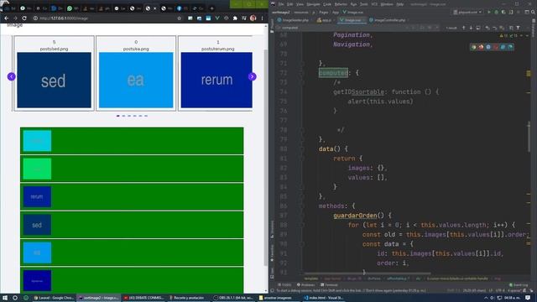This screenshot has width=537, height=302.
Task: Switch to app.js editor tab
Action: coord(325,20)
